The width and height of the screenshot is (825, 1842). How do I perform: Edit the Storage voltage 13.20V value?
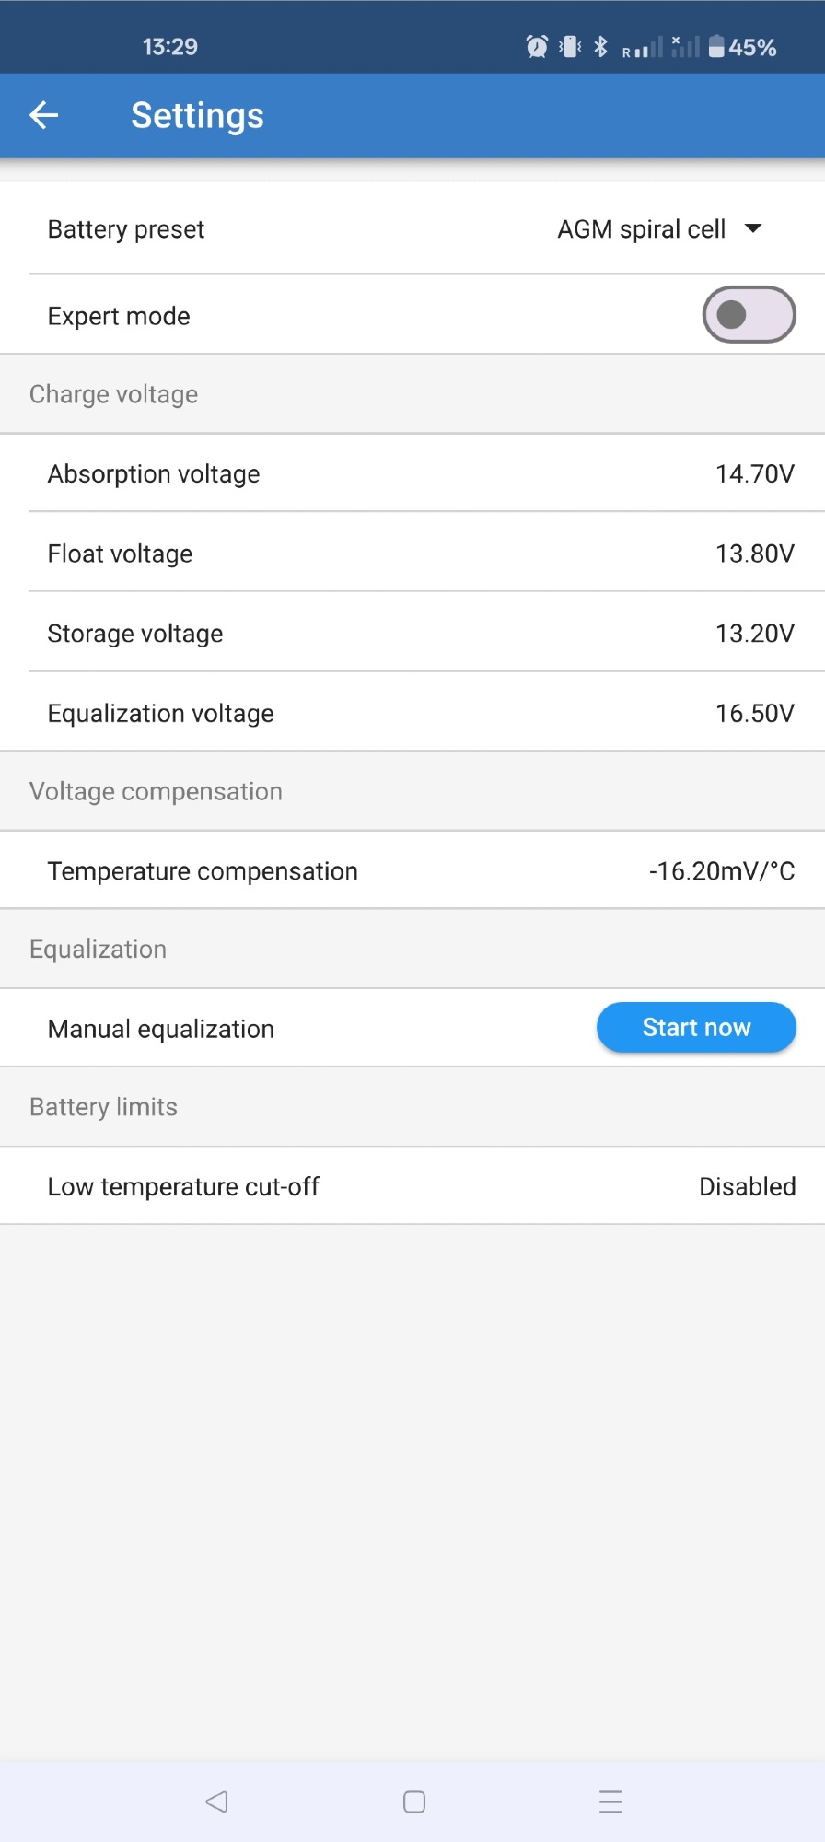coord(754,634)
